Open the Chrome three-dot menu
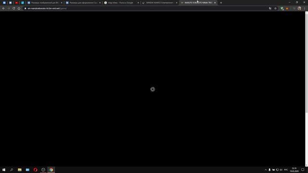Image resolution: width=308 pixels, height=173 pixels. click(x=305, y=9)
